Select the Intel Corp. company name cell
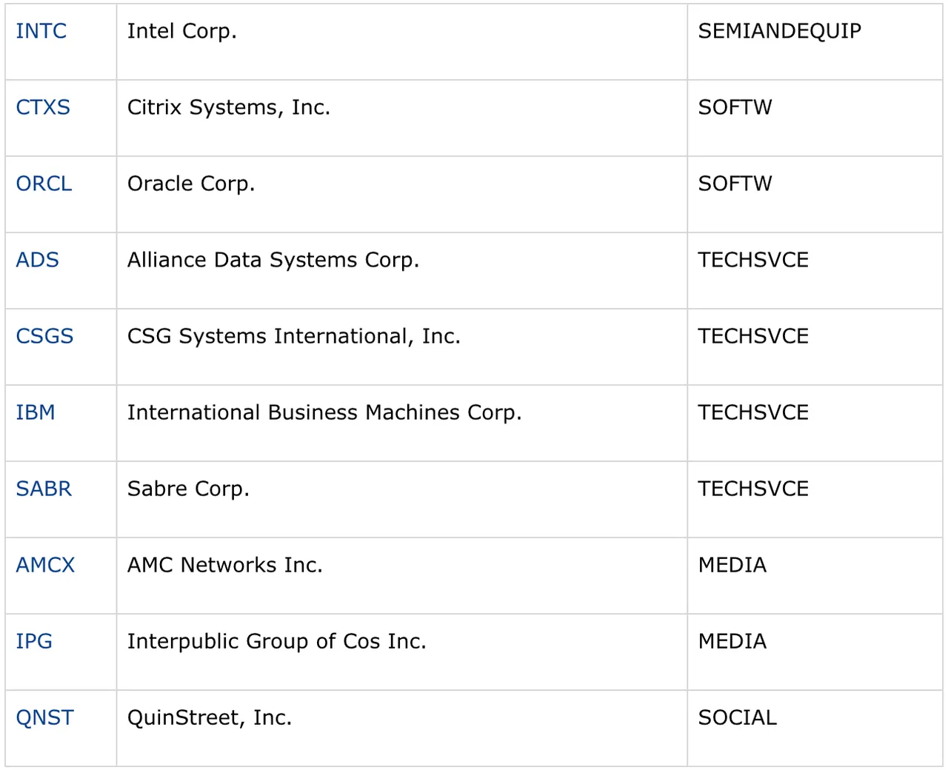Image resolution: width=948 pixels, height=770 pixels. [x=402, y=42]
